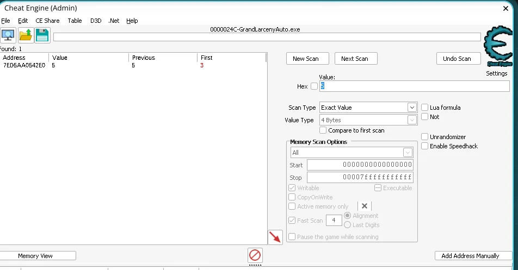
Task: Toggle the Writable checkbox
Action: click(292, 188)
